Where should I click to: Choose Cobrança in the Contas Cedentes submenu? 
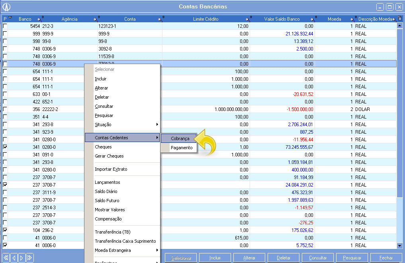(x=179, y=138)
